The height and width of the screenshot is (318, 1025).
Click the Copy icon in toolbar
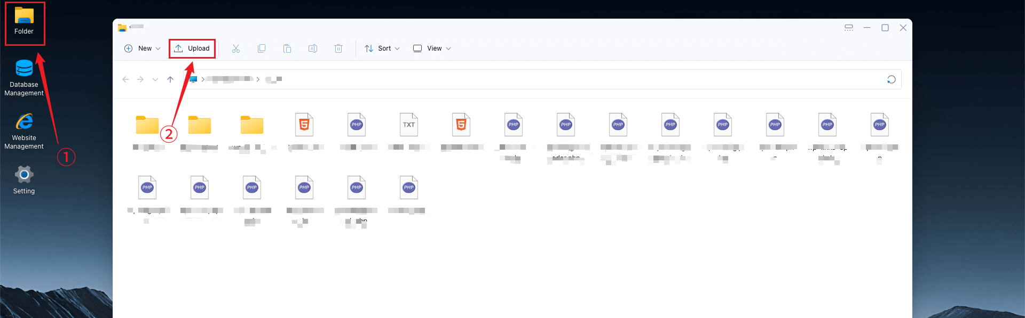[262, 48]
